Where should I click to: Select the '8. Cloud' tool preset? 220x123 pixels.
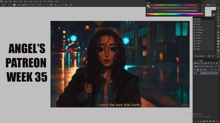(x=204, y=43)
